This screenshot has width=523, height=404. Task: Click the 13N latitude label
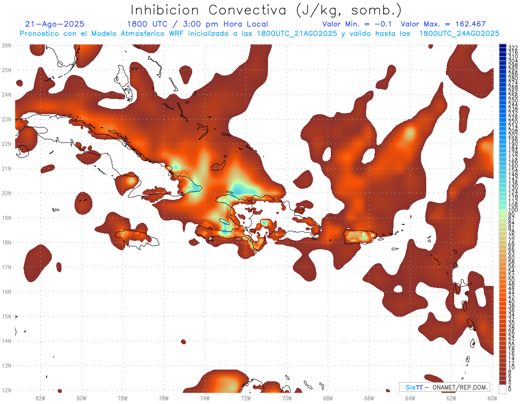[x=6, y=366]
